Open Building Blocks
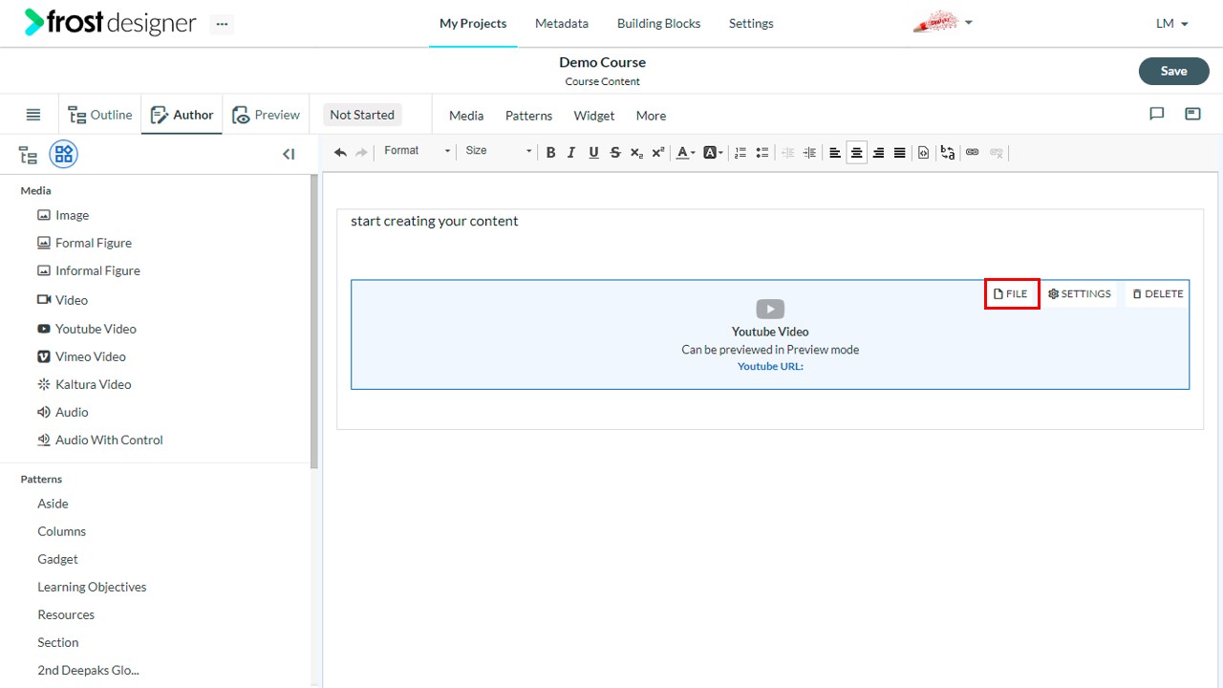Image resolution: width=1223 pixels, height=688 pixels. 658,23
